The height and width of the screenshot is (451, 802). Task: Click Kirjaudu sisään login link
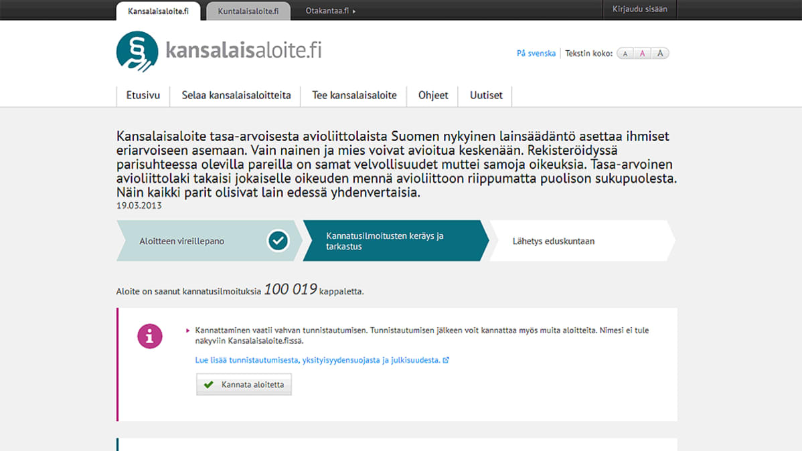coord(640,9)
